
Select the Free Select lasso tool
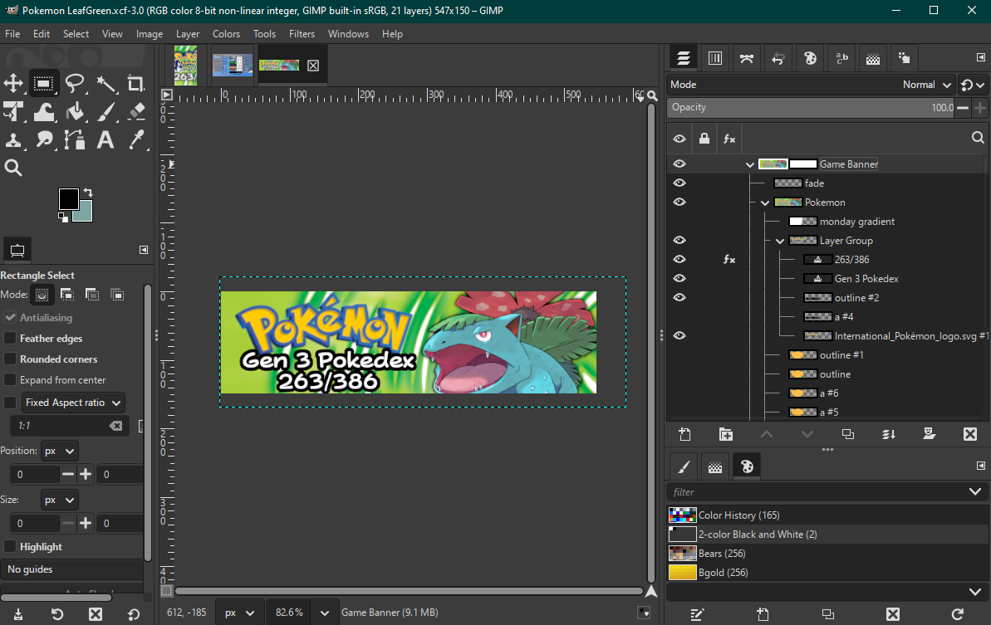(x=75, y=83)
